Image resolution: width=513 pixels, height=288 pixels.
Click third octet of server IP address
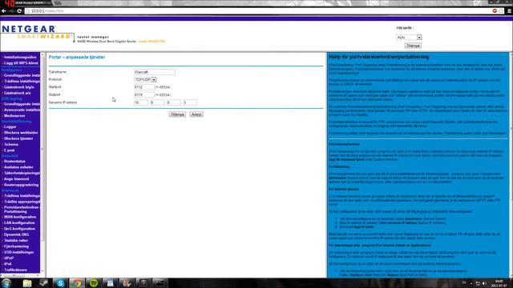pyautogui.click(x=173, y=102)
